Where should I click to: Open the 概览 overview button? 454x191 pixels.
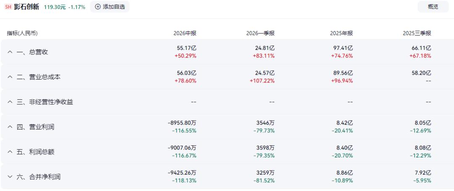click(433, 7)
